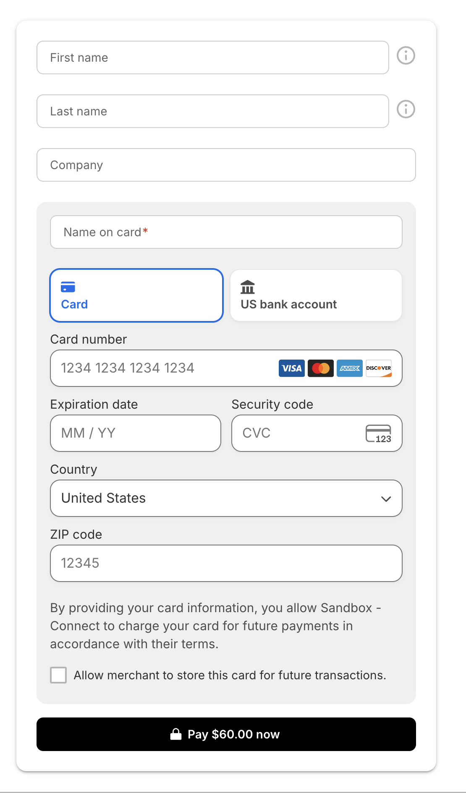Click into the Name on card field

tap(226, 232)
